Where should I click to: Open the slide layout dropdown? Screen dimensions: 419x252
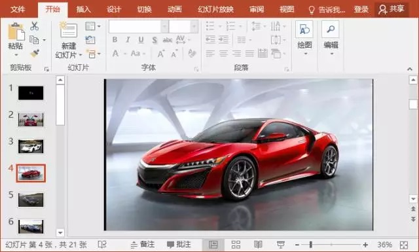[93, 26]
